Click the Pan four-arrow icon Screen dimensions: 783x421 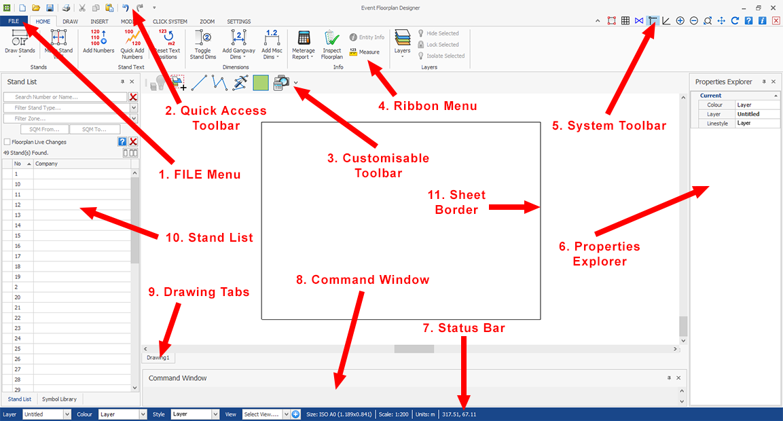click(721, 20)
